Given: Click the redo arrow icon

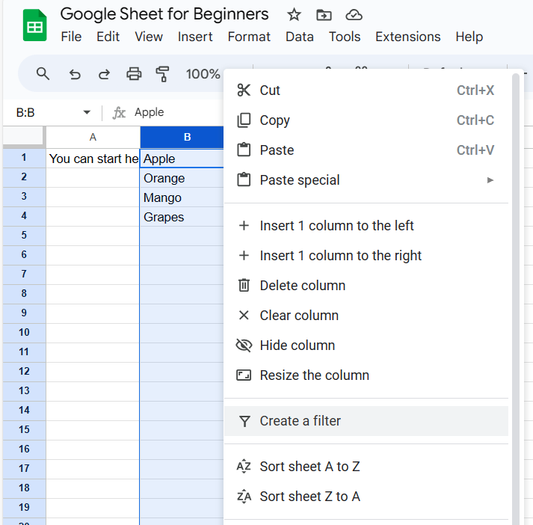Looking at the screenshot, I should tap(104, 74).
